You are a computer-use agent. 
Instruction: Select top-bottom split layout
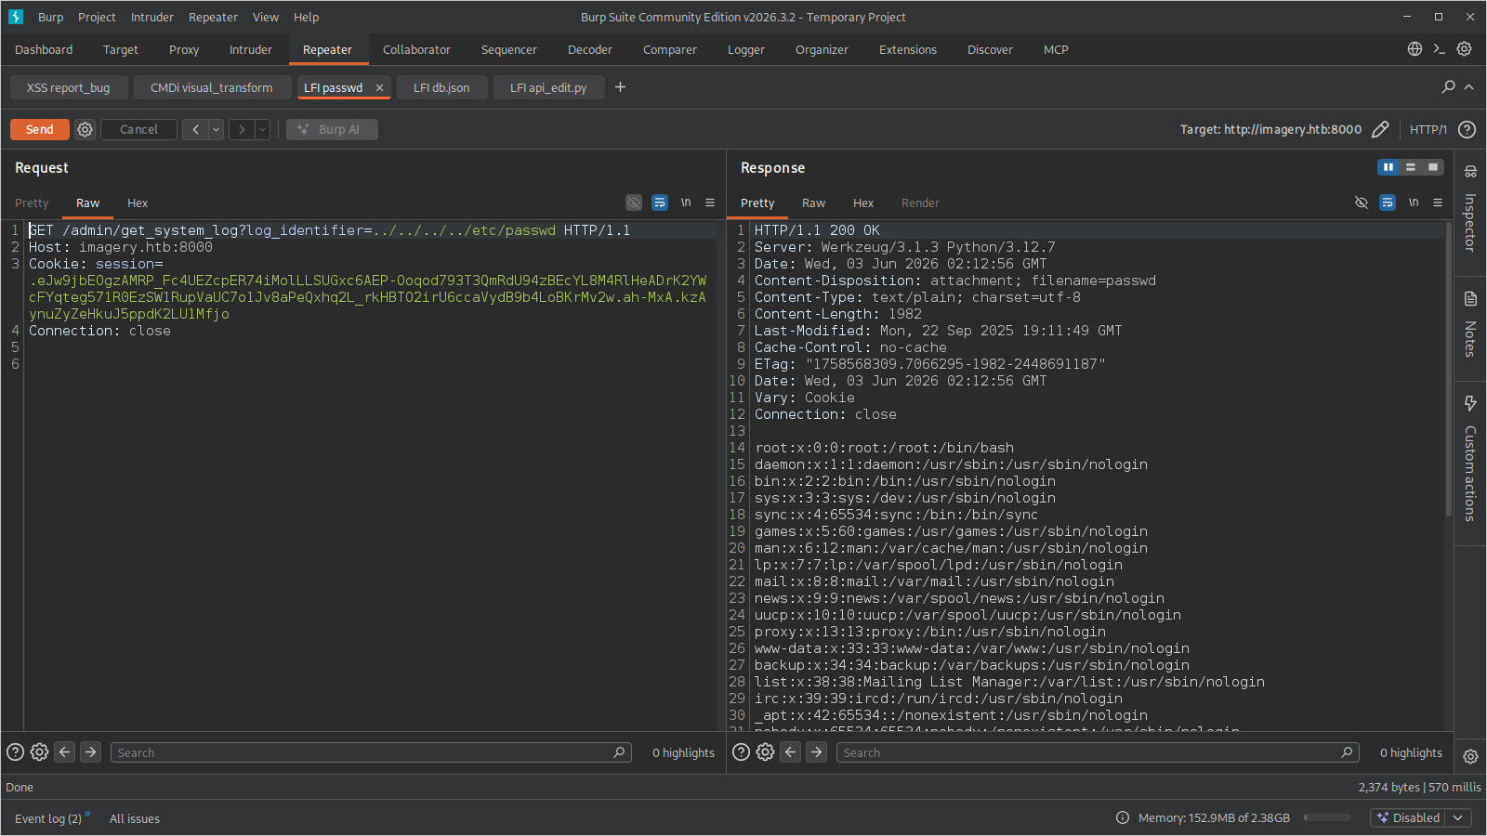coord(1411,167)
